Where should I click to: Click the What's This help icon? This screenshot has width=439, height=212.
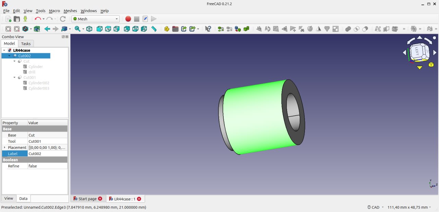(x=208, y=29)
